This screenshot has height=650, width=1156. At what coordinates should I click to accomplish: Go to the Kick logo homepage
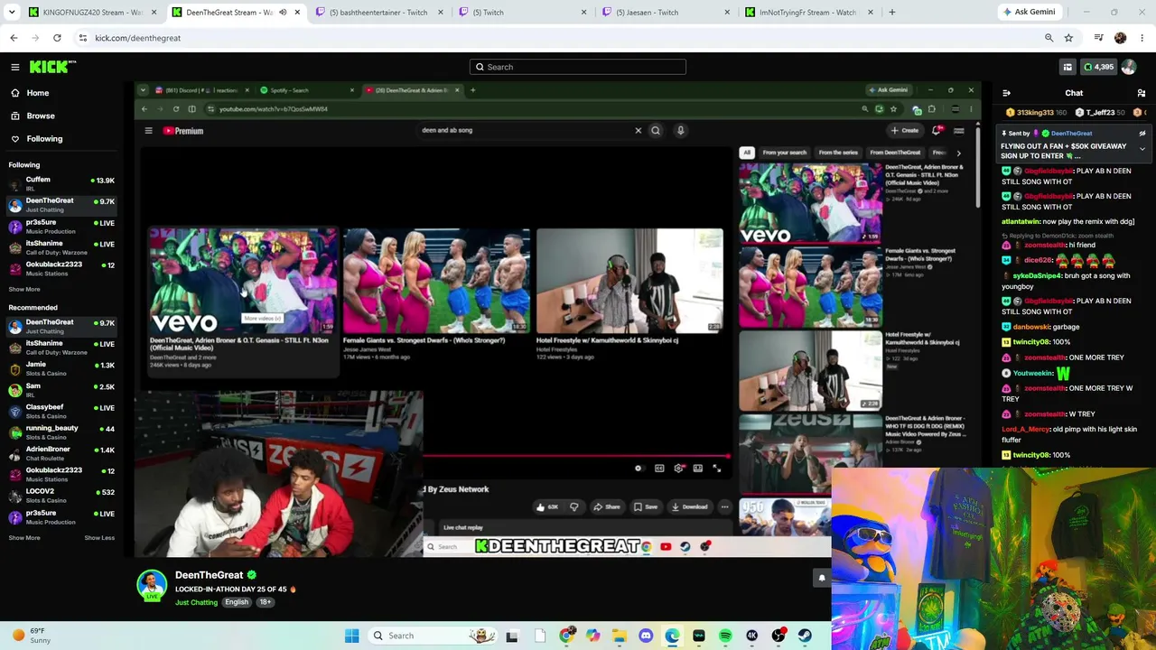[x=52, y=67]
